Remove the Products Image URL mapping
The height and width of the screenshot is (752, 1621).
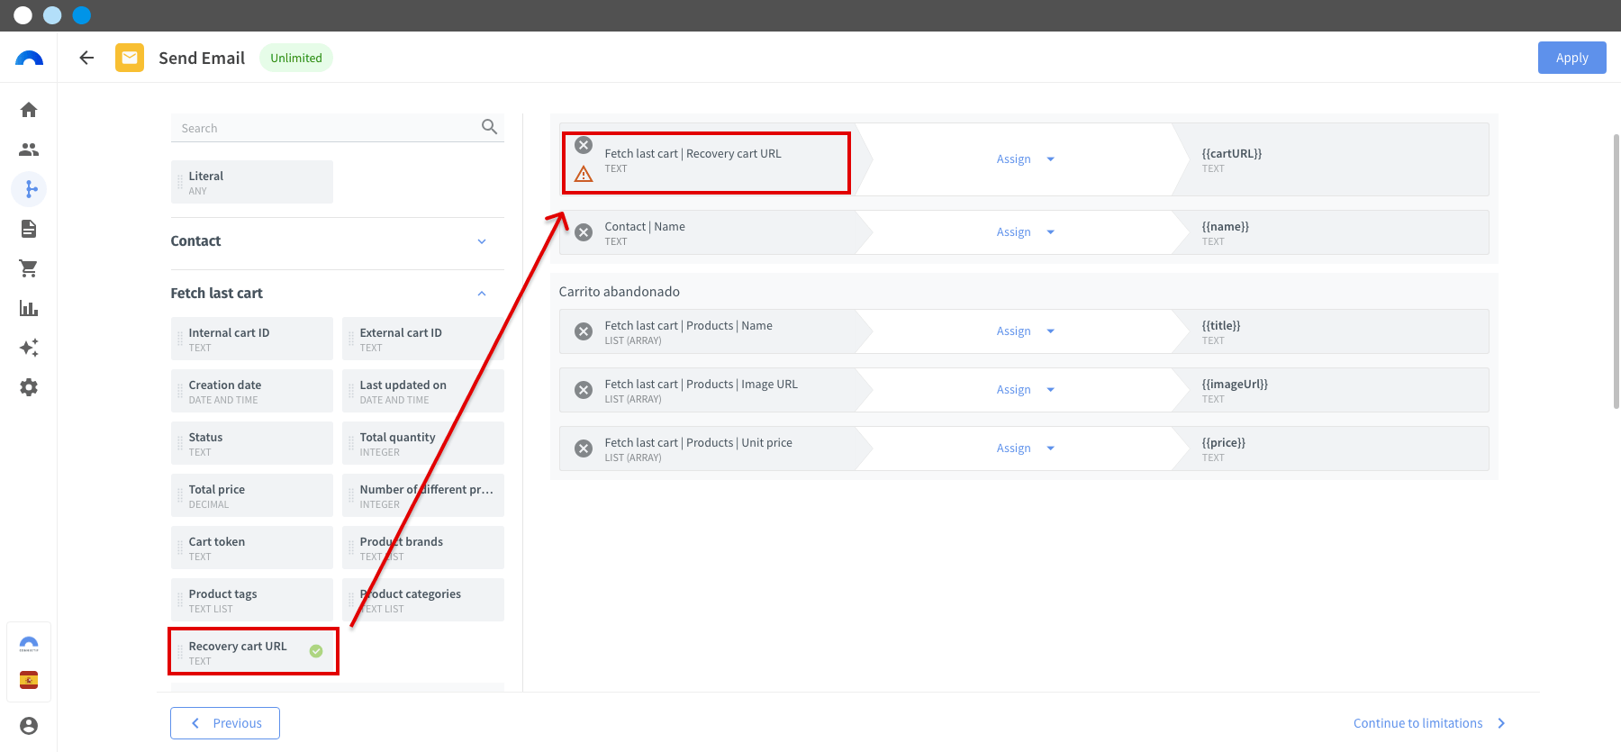point(584,390)
